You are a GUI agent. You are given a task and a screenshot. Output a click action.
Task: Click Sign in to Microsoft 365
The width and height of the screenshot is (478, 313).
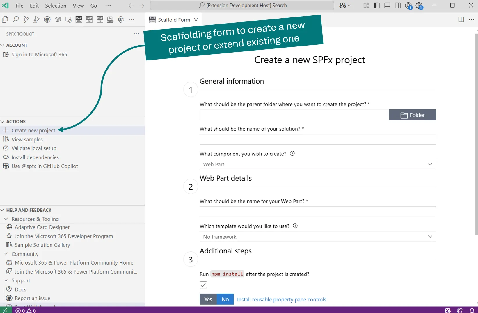pos(39,54)
